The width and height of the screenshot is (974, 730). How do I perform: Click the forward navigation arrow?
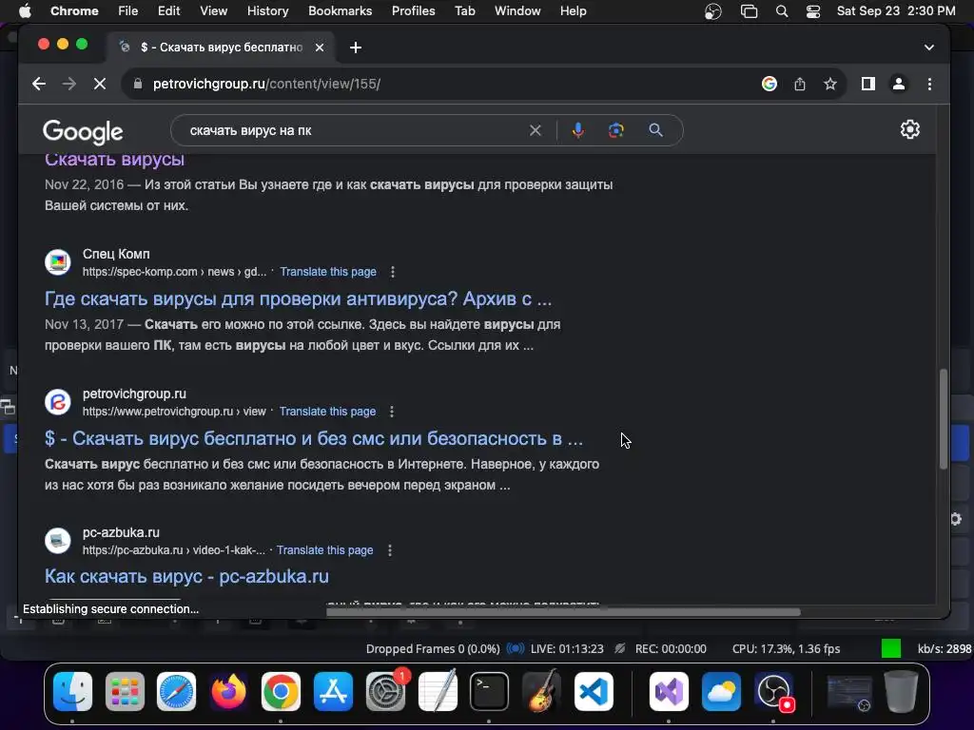68,84
